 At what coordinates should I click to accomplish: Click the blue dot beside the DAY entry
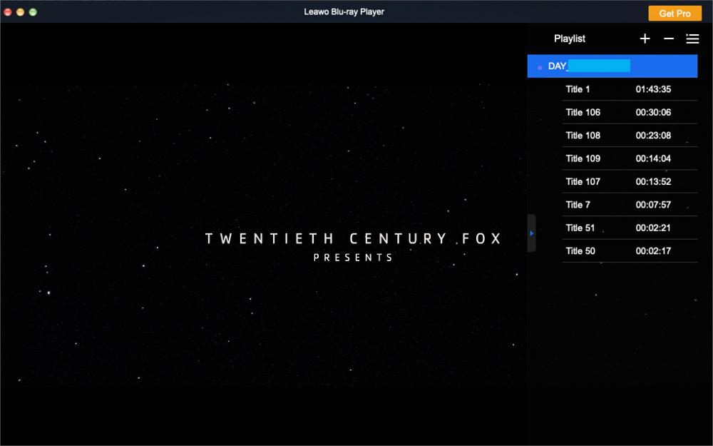pos(540,66)
